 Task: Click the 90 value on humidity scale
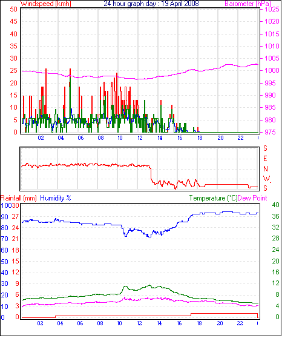[5, 217]
